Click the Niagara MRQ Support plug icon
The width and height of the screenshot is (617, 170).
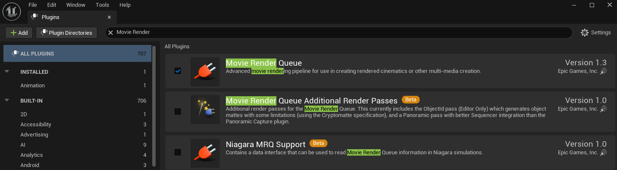point(205,153)
